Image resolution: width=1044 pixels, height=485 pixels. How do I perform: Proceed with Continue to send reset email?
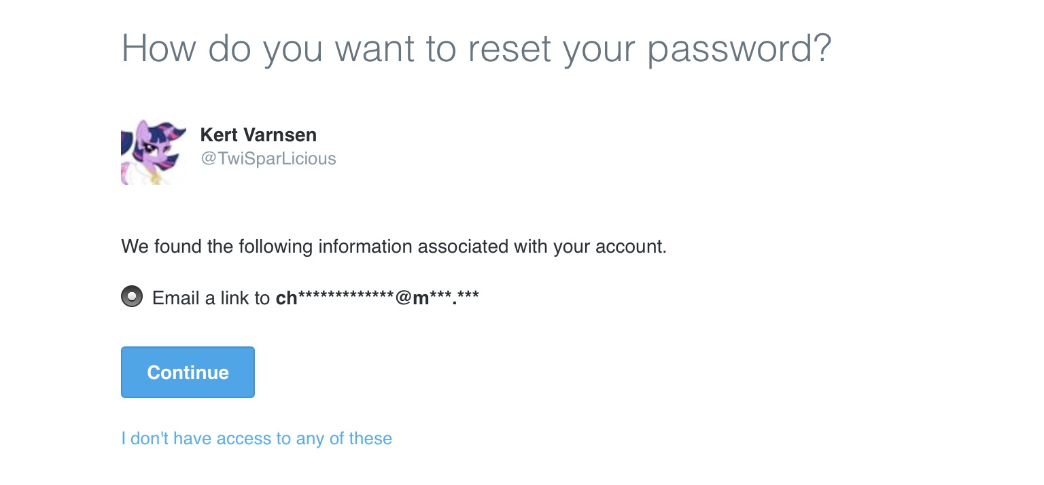pyautogui.click(x=188, y=372)
